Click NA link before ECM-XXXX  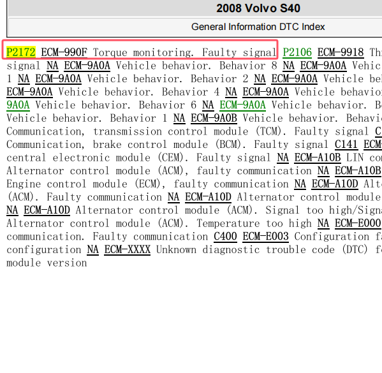pos(93,249)
